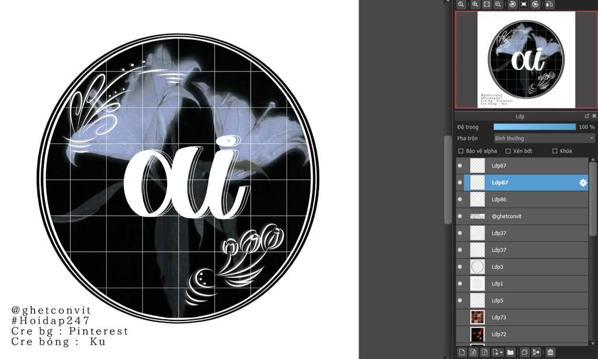Open the Pha trộn blend mode dropdown

coord(544,138)
